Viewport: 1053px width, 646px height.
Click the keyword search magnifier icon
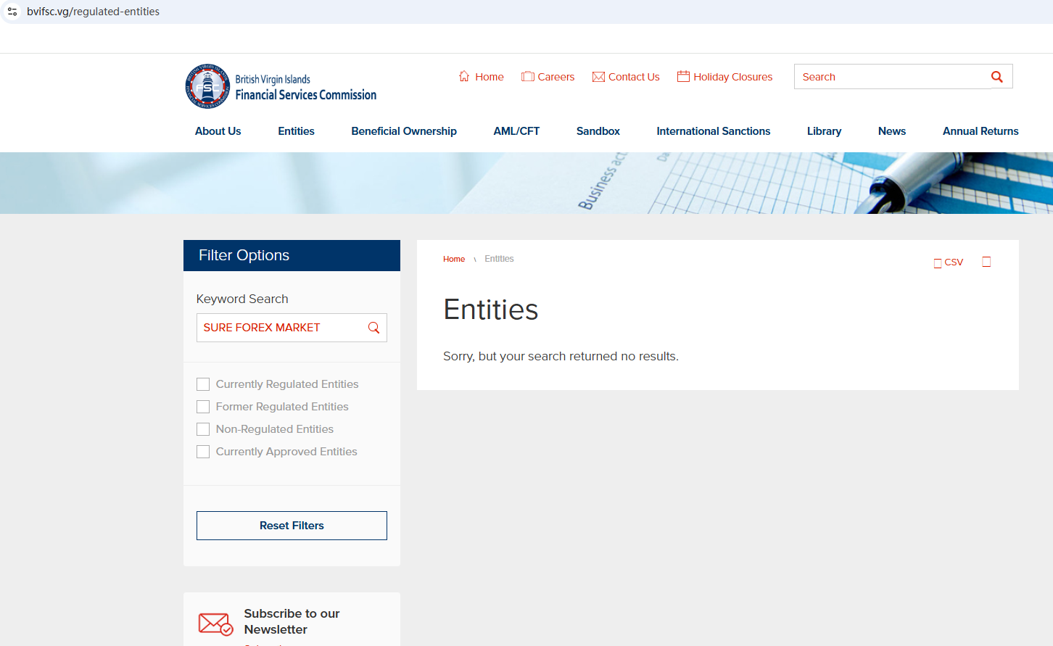373,328
